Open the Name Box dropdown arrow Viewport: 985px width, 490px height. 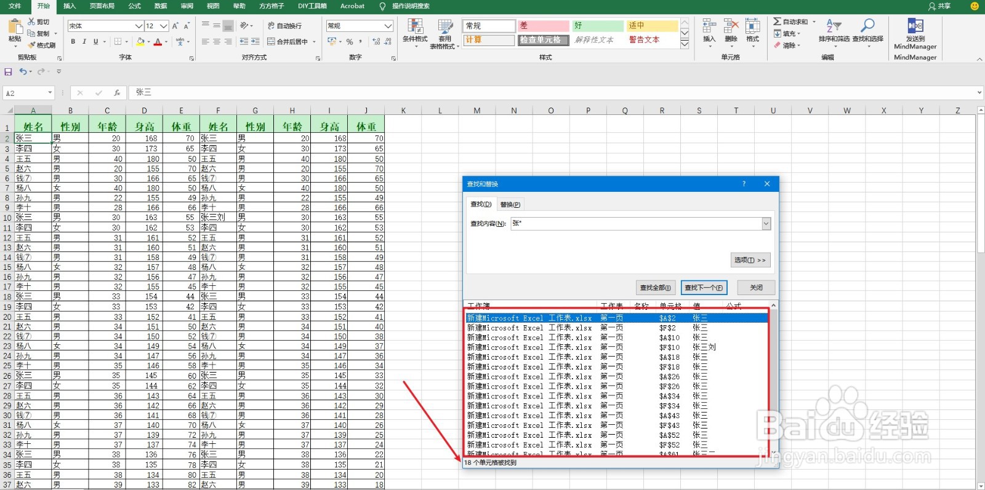pos(50,93)
